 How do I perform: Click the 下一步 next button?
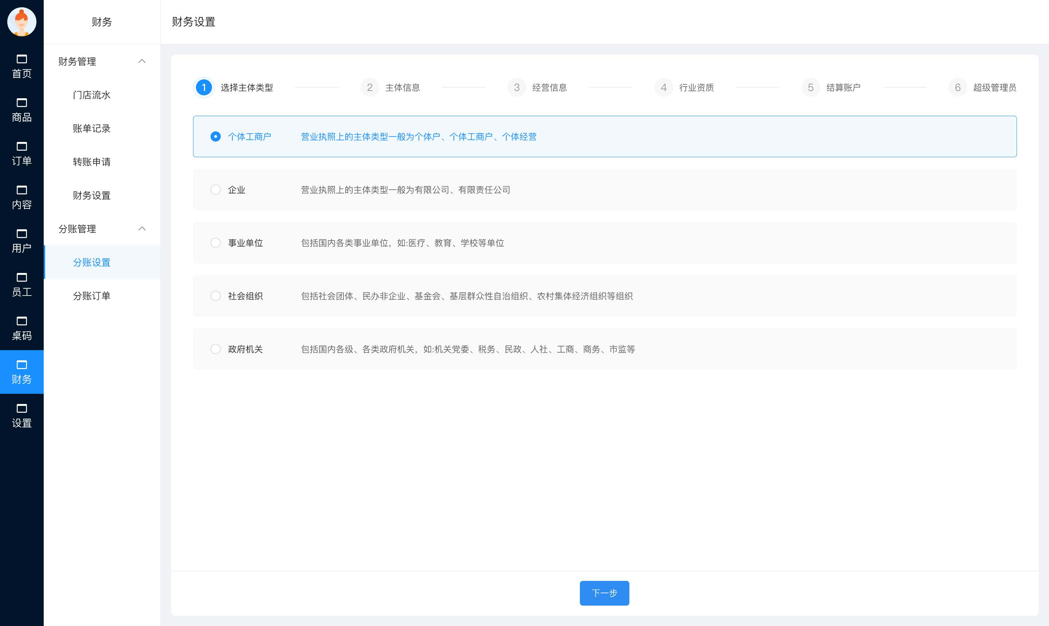(x=604, y=593)
